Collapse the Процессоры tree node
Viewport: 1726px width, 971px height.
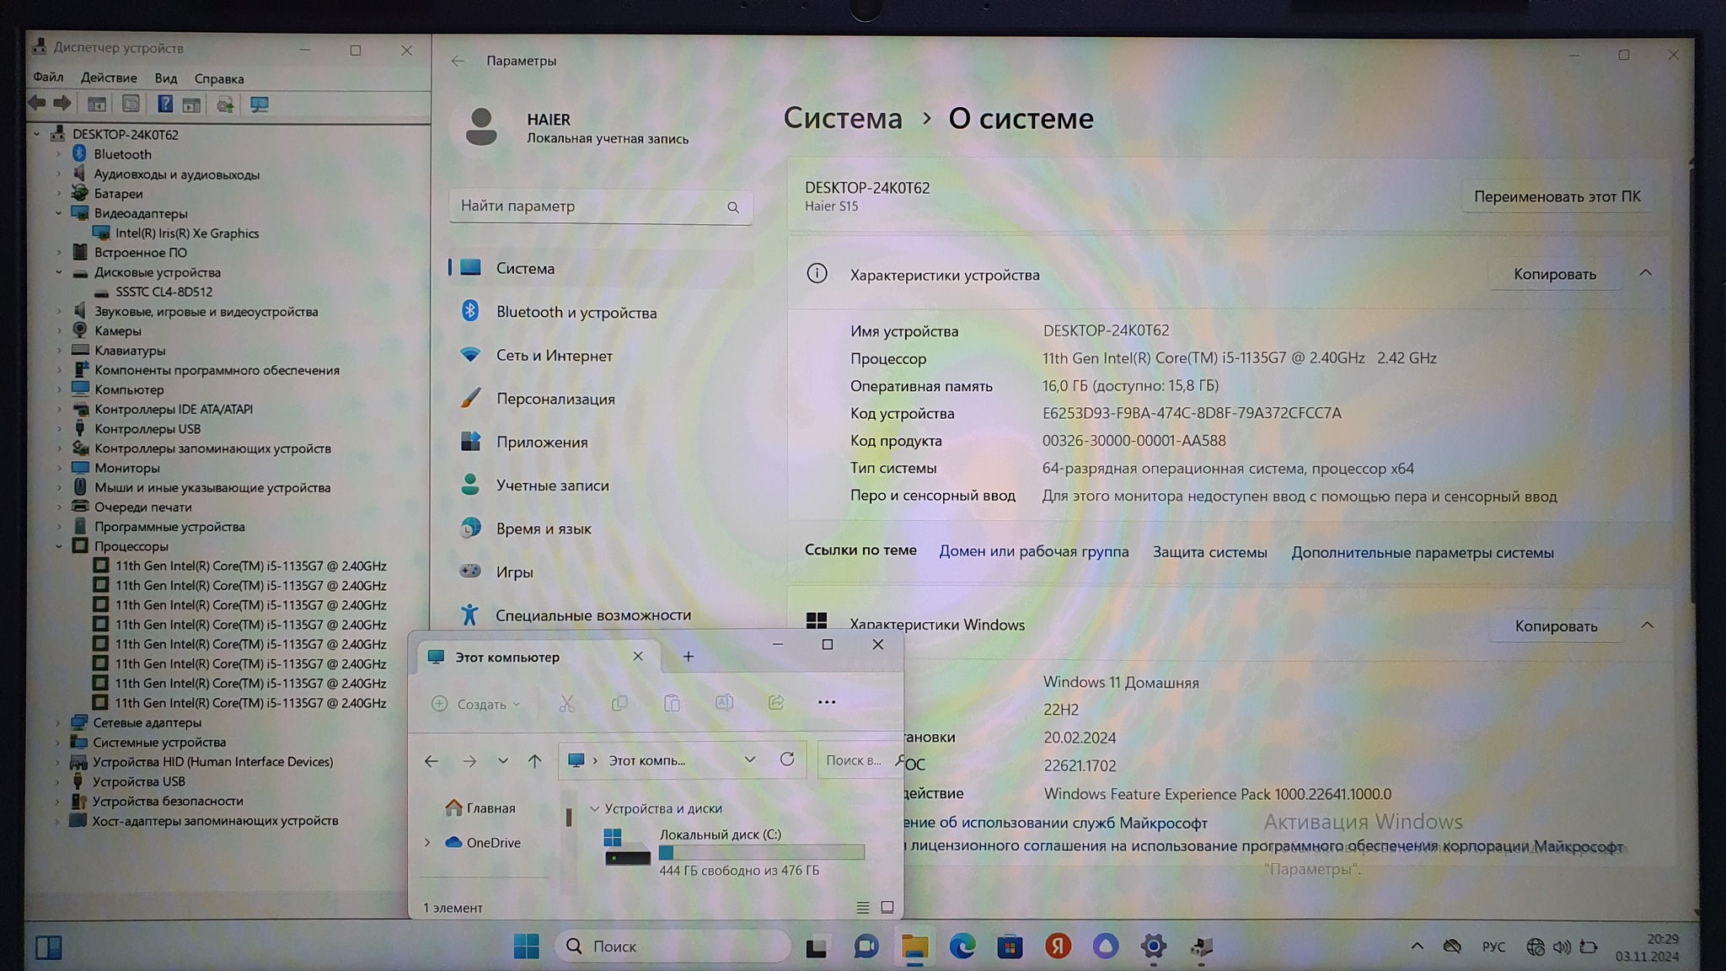[x=59, y=546]
